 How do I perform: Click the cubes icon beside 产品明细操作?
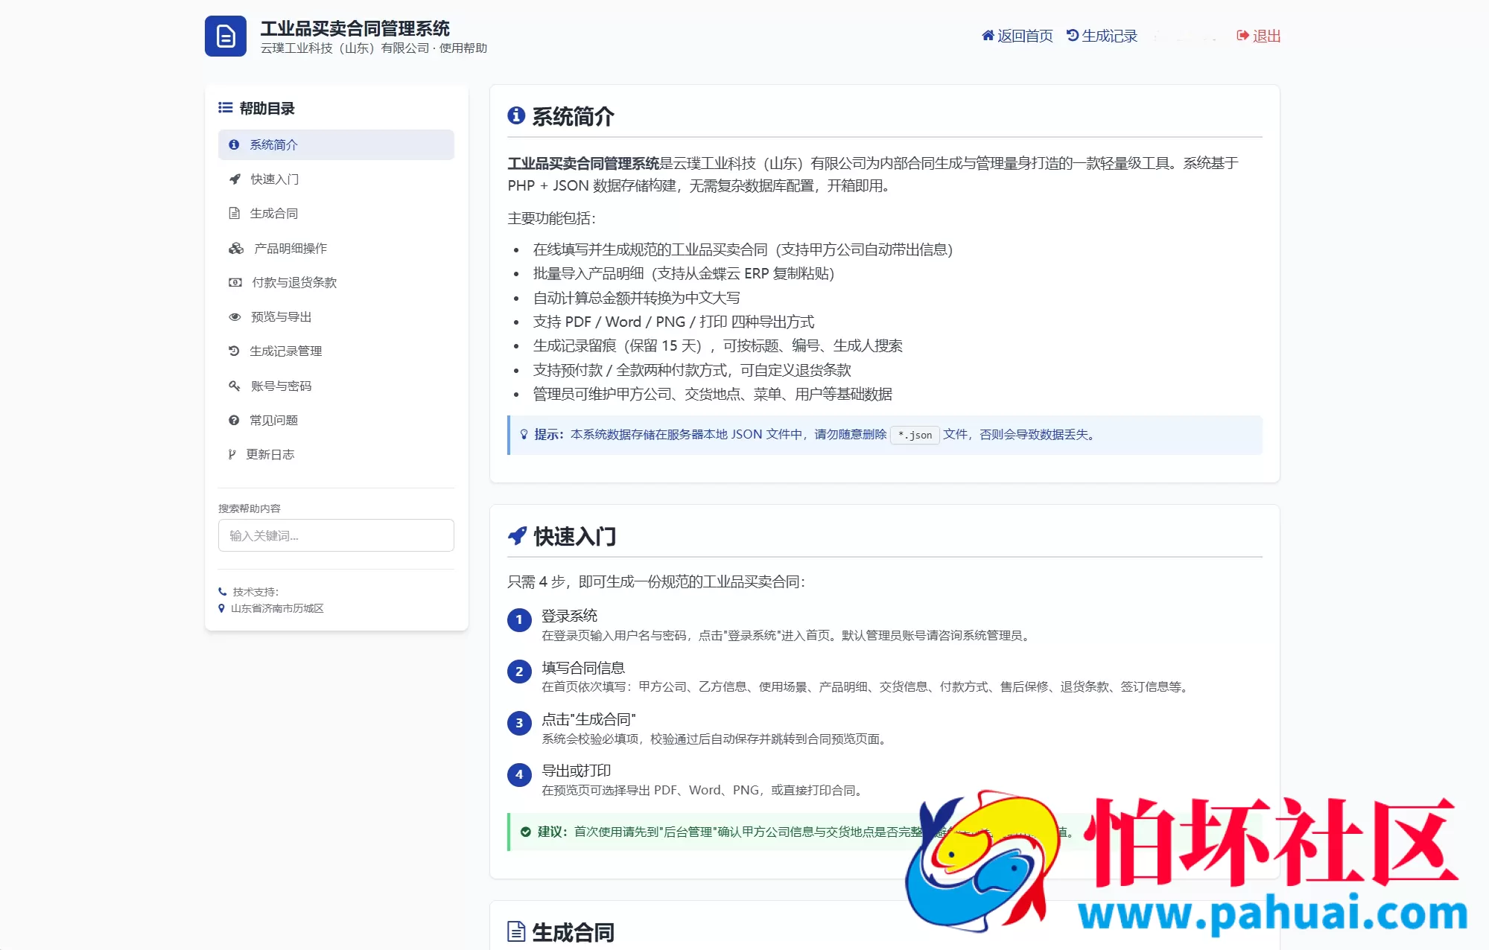point(236,248)
